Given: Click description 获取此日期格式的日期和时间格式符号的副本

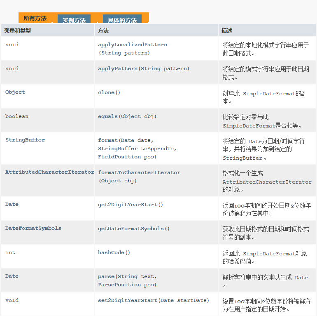Looking at the screenshot, I should pyautogui.click(x=266, y=233).
